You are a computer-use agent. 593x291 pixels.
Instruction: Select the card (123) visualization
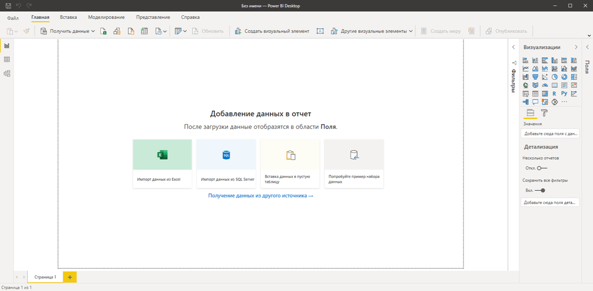click(x=554, y=85)
